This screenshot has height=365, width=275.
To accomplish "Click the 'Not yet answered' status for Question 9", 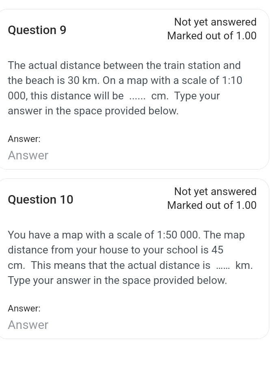I will pos(215,22).
